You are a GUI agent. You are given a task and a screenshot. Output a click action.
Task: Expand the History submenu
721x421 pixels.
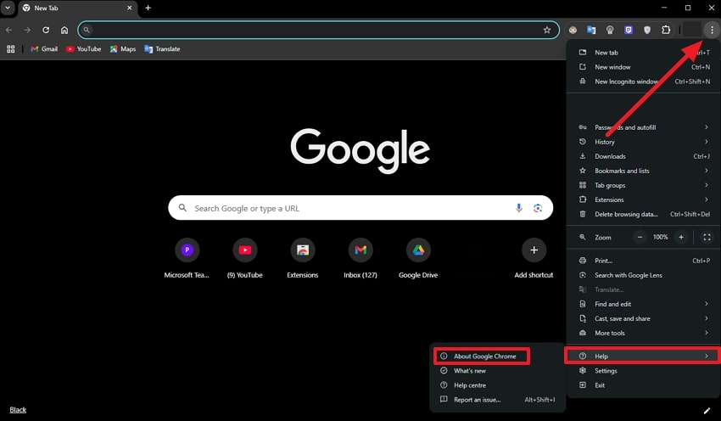(643, 142)
